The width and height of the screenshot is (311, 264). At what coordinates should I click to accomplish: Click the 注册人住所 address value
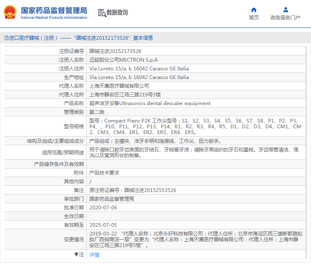click(x=139, y=69)
